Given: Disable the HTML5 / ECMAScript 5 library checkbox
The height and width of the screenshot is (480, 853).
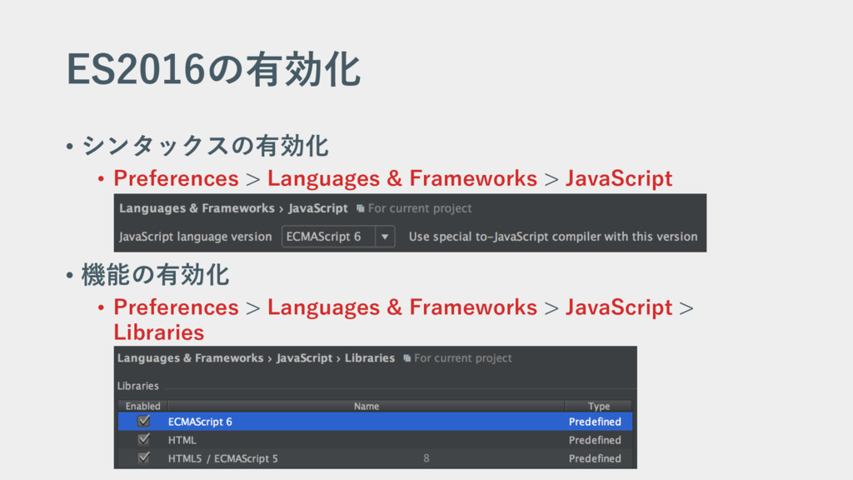Looking at the screenshot, I should [143, 457].
